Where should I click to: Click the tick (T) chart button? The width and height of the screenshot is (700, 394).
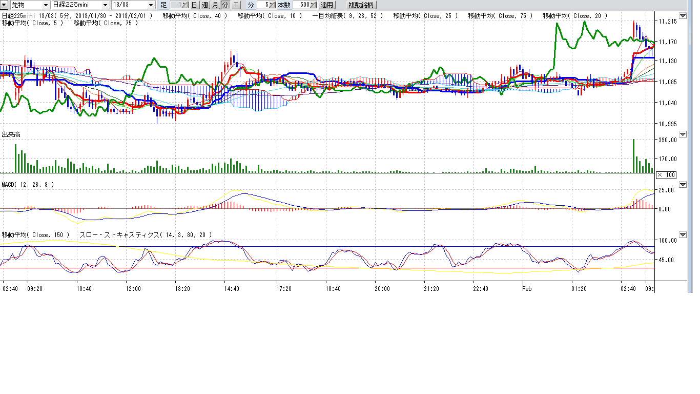(235, 5)
